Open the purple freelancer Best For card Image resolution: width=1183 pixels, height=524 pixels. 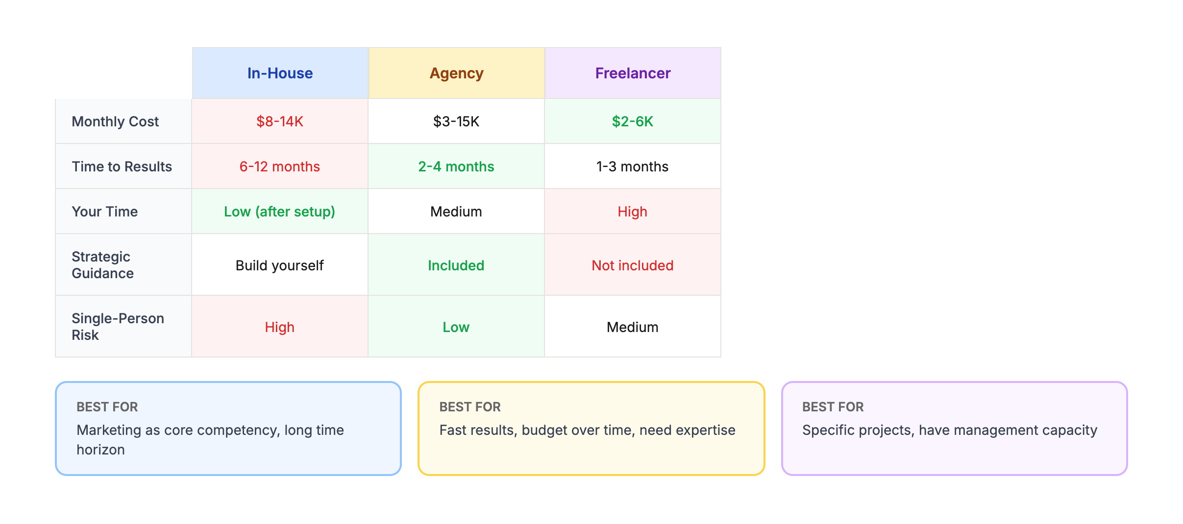[x=954, y=429]
